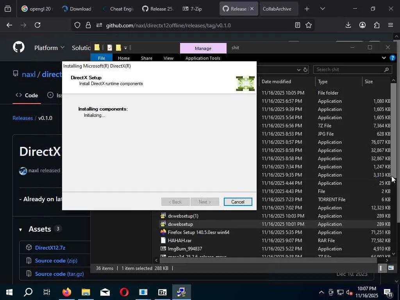Image resolution: width=400 pixels, height=300 pixels.
Task: Open the Explorer Home ribbon tab
Action: coord(124,58)
